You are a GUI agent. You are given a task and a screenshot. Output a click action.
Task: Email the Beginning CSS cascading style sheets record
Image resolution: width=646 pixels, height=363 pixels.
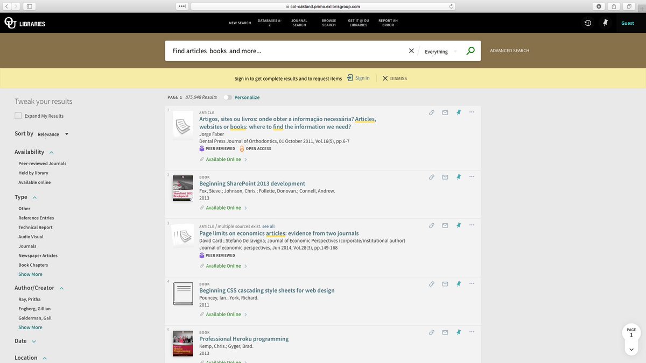click(x=445, y=284)
